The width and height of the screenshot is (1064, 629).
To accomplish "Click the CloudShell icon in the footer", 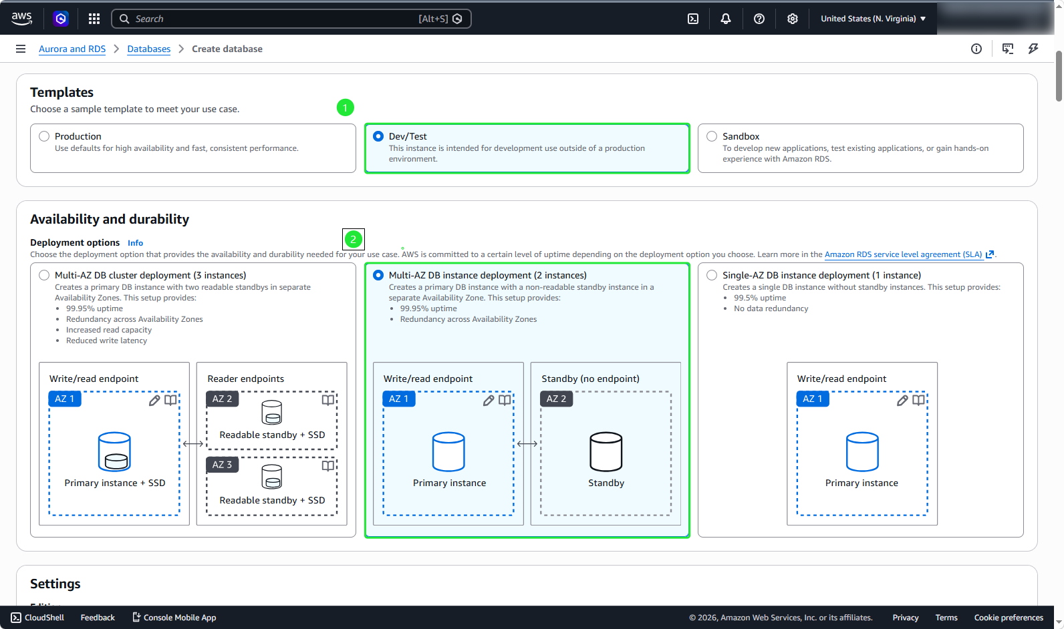I will pyautogui.click(x=16, y=618).
